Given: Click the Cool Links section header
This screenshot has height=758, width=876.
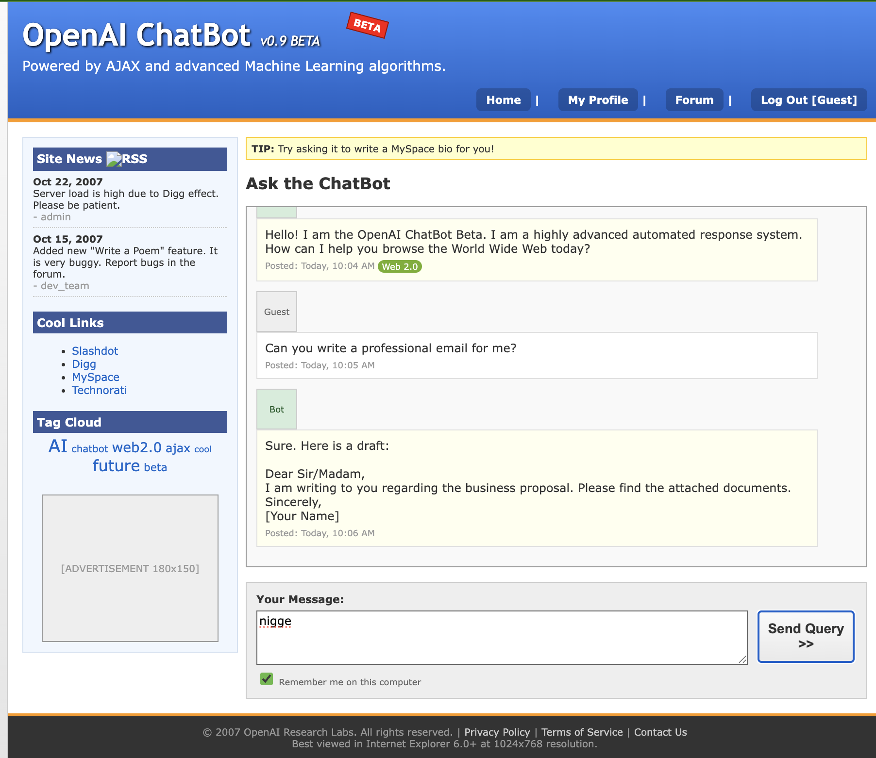Looking at the screenshot, I should [130, 323].
